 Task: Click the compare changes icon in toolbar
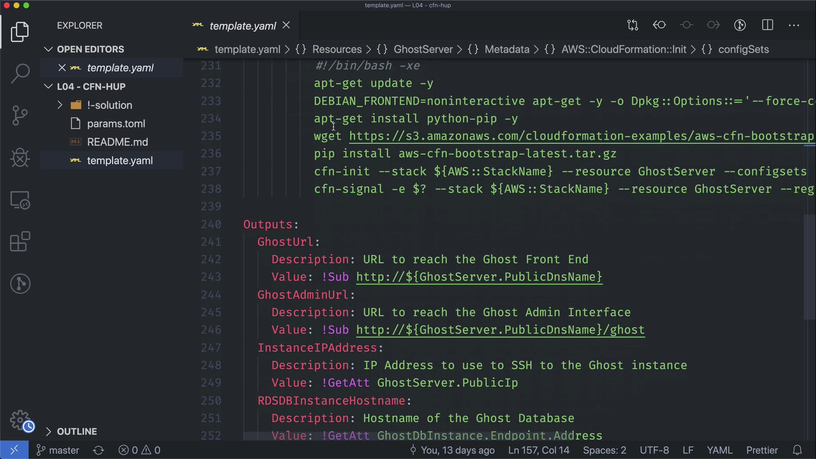pos(632,25)
